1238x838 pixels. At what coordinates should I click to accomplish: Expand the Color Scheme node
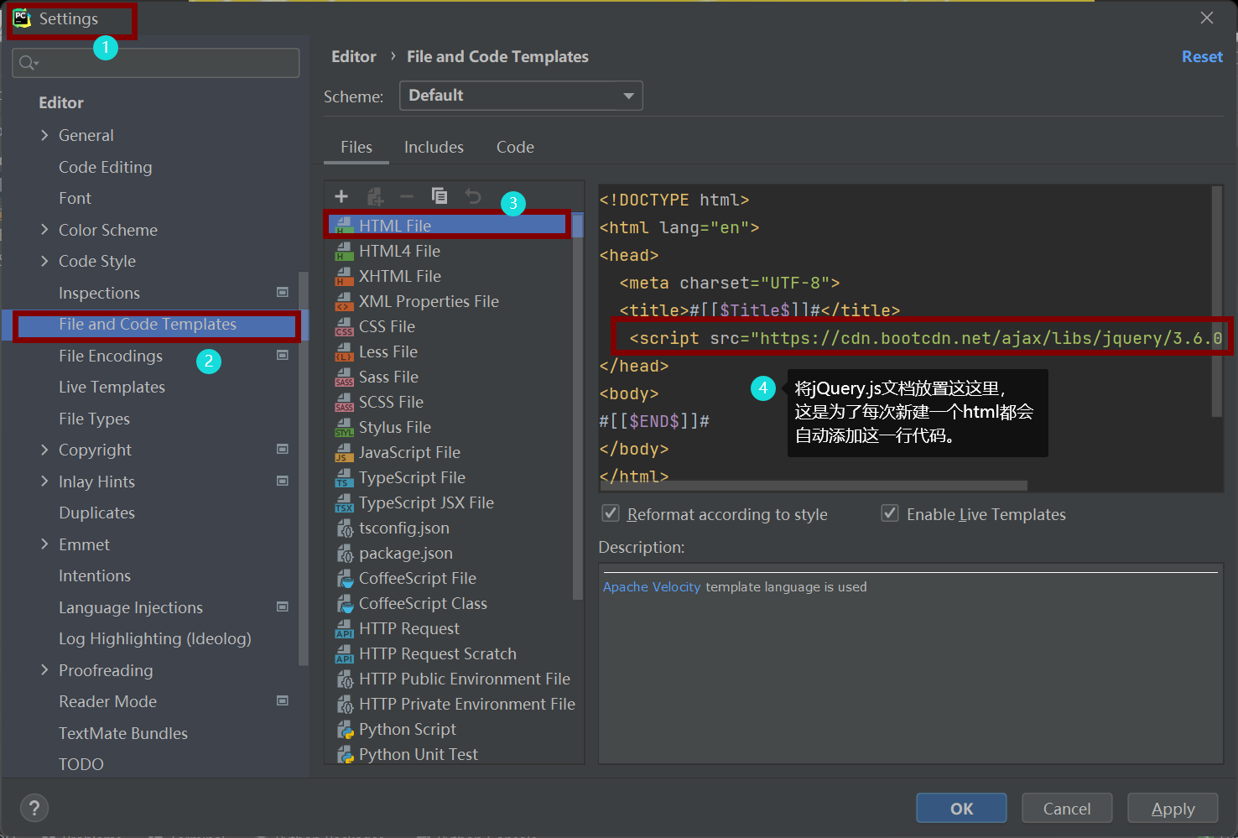coord(44,230)
